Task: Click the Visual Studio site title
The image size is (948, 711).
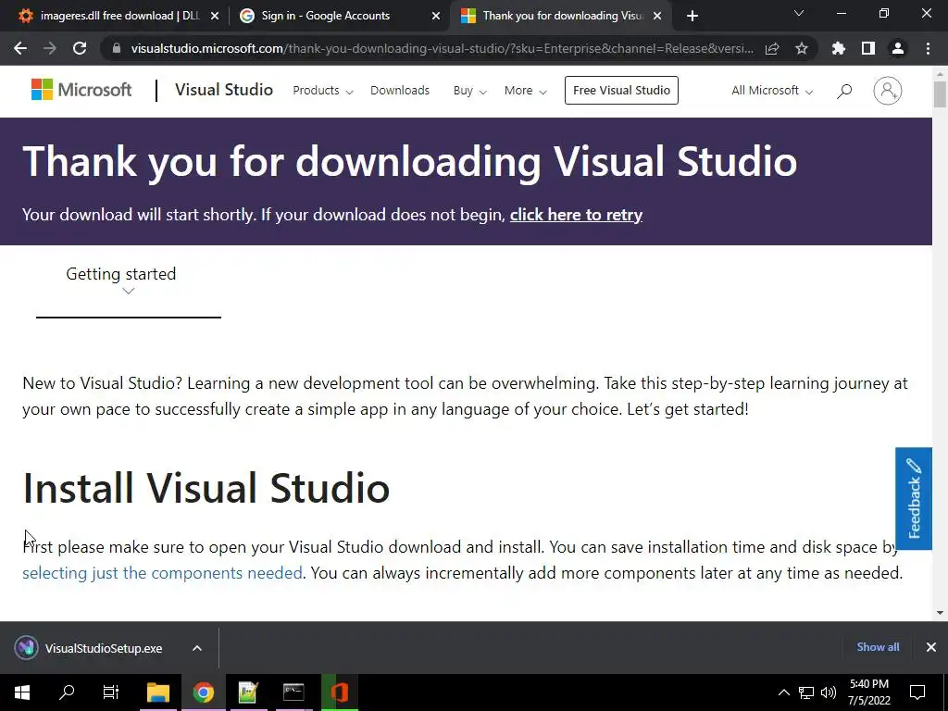Action: coord(224,90)
